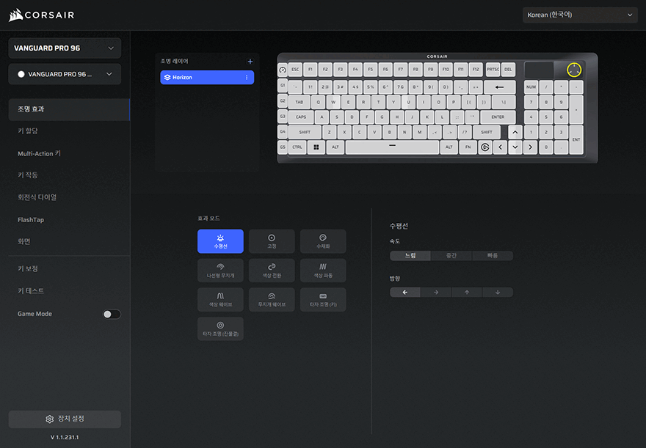The height and width of the screenshot is (448, 646).
Task: Click the down arrow key on the keyboard
Action: point(515,147)
